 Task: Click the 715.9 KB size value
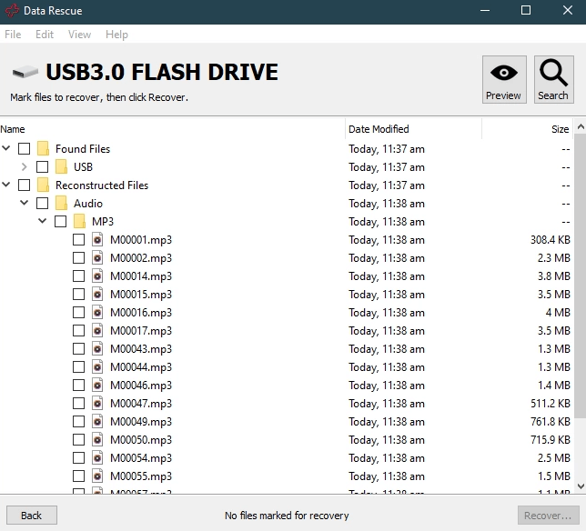click(551, 439)
